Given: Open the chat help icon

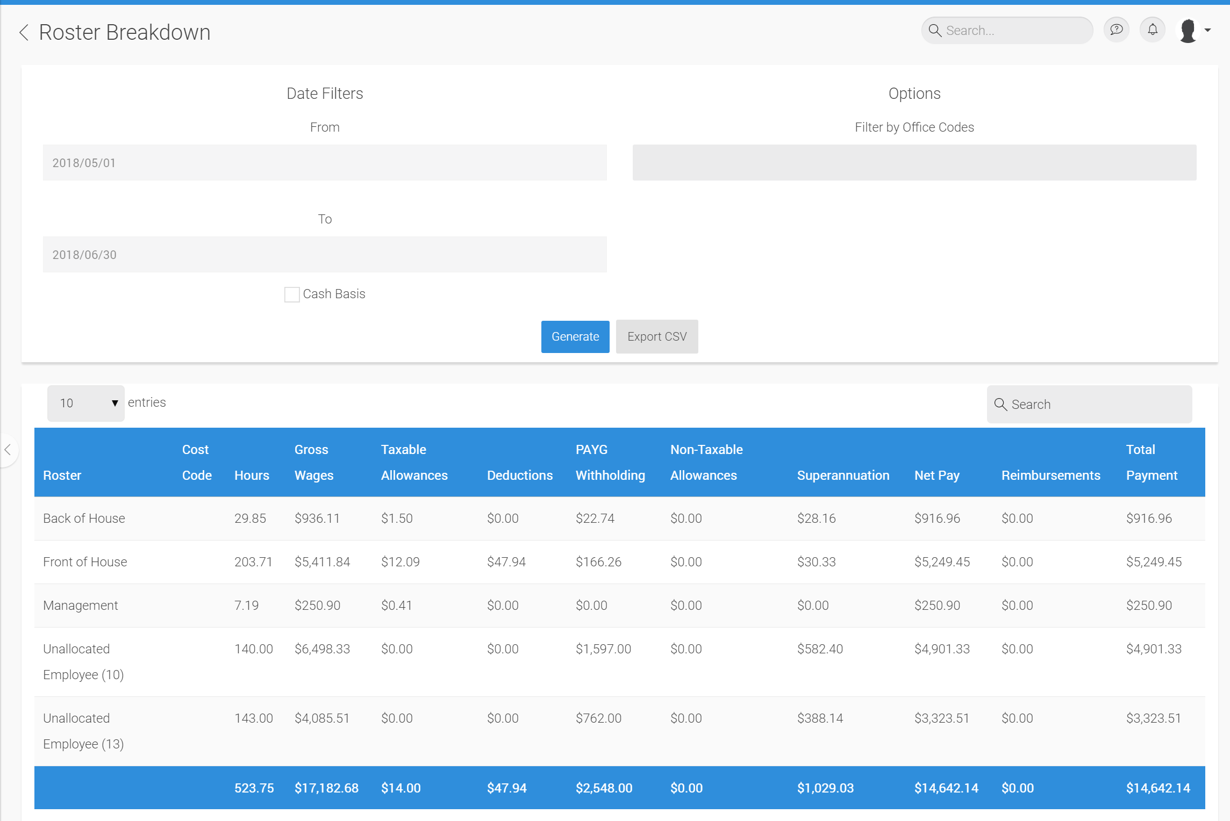Looking at the screenshot, I should pos(1117,30).
